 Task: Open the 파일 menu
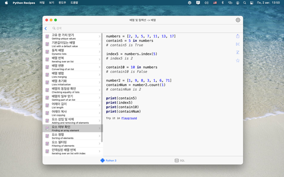pyautogui.click(x=42, y=3)
